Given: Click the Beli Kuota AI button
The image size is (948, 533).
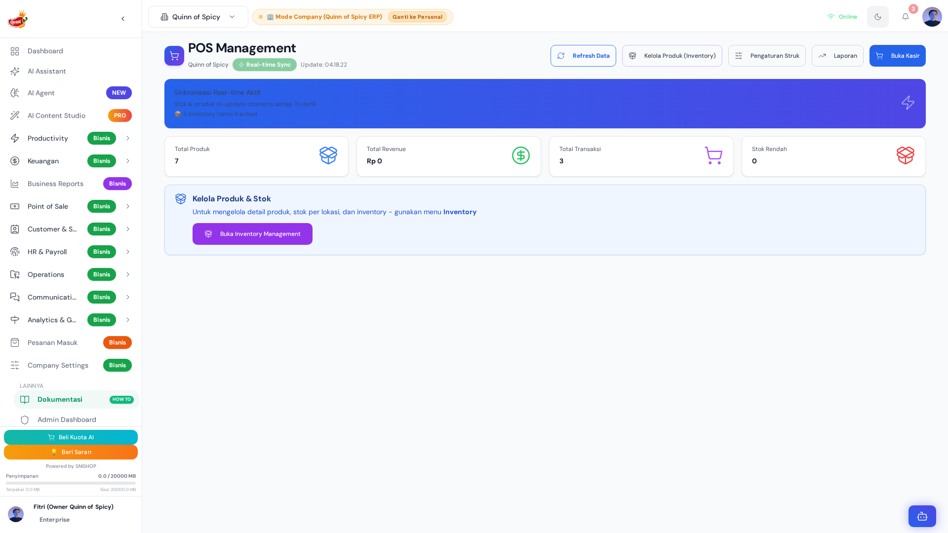Looking at the screenshot, I should [x=71, y=437].
